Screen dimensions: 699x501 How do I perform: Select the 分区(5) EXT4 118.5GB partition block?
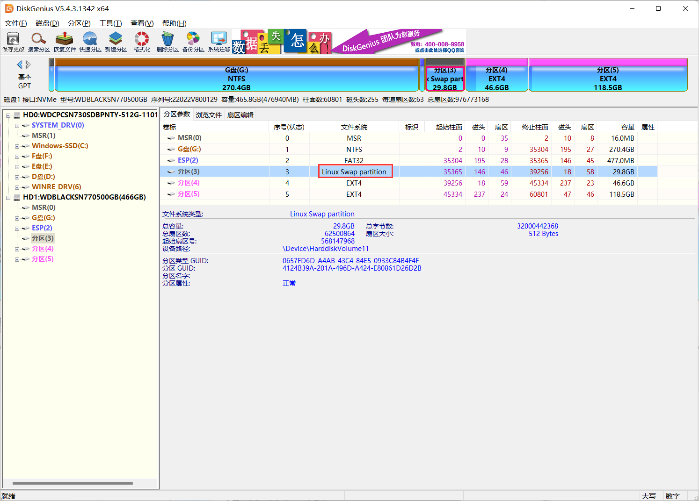(608, 75)
